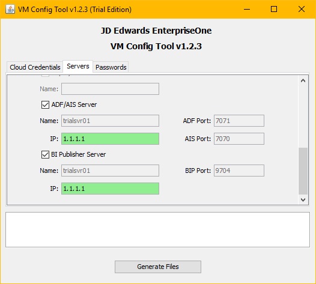This screenshot has height=284, width=316.
Task: Click the AIS Port field showing 7070
Action: [x=239, y=139]
